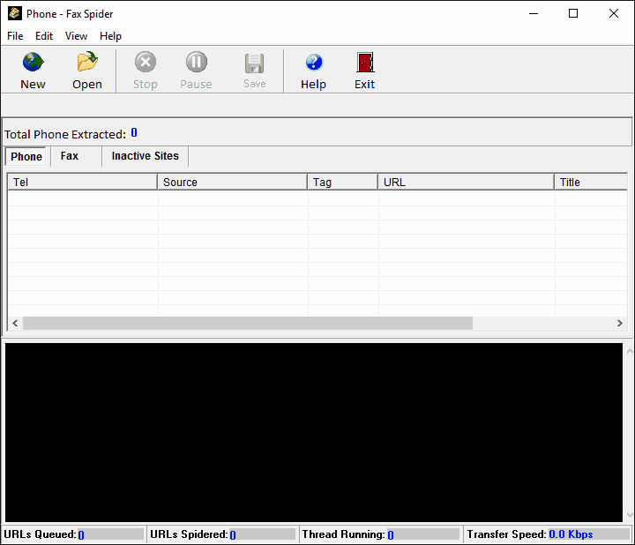Click the Total Phone Extracted label
The width and height of the screenshot is (635, 545).
point(65,134)
